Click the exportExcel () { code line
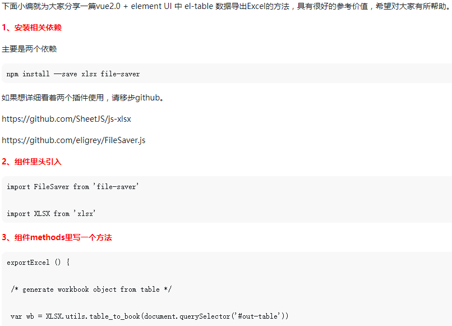The image size is (452, 326). coord(38,262)
